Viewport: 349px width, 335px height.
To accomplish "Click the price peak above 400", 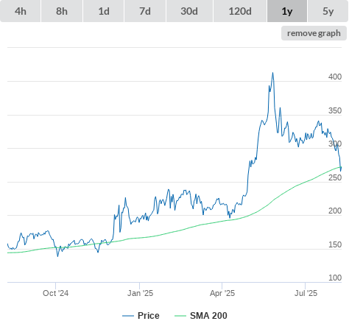I will pyautogui.click(x=272, y=73).
